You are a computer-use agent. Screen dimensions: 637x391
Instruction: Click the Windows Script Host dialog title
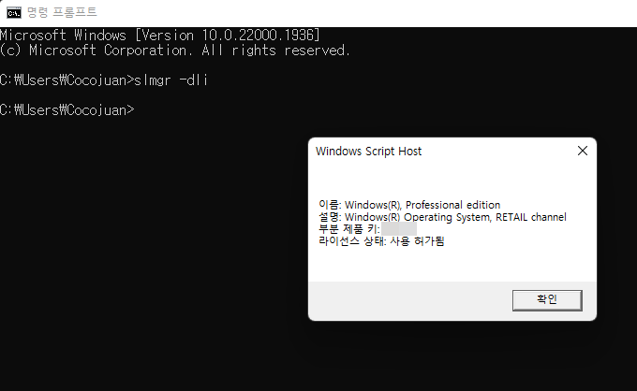(x=368, y=152)
